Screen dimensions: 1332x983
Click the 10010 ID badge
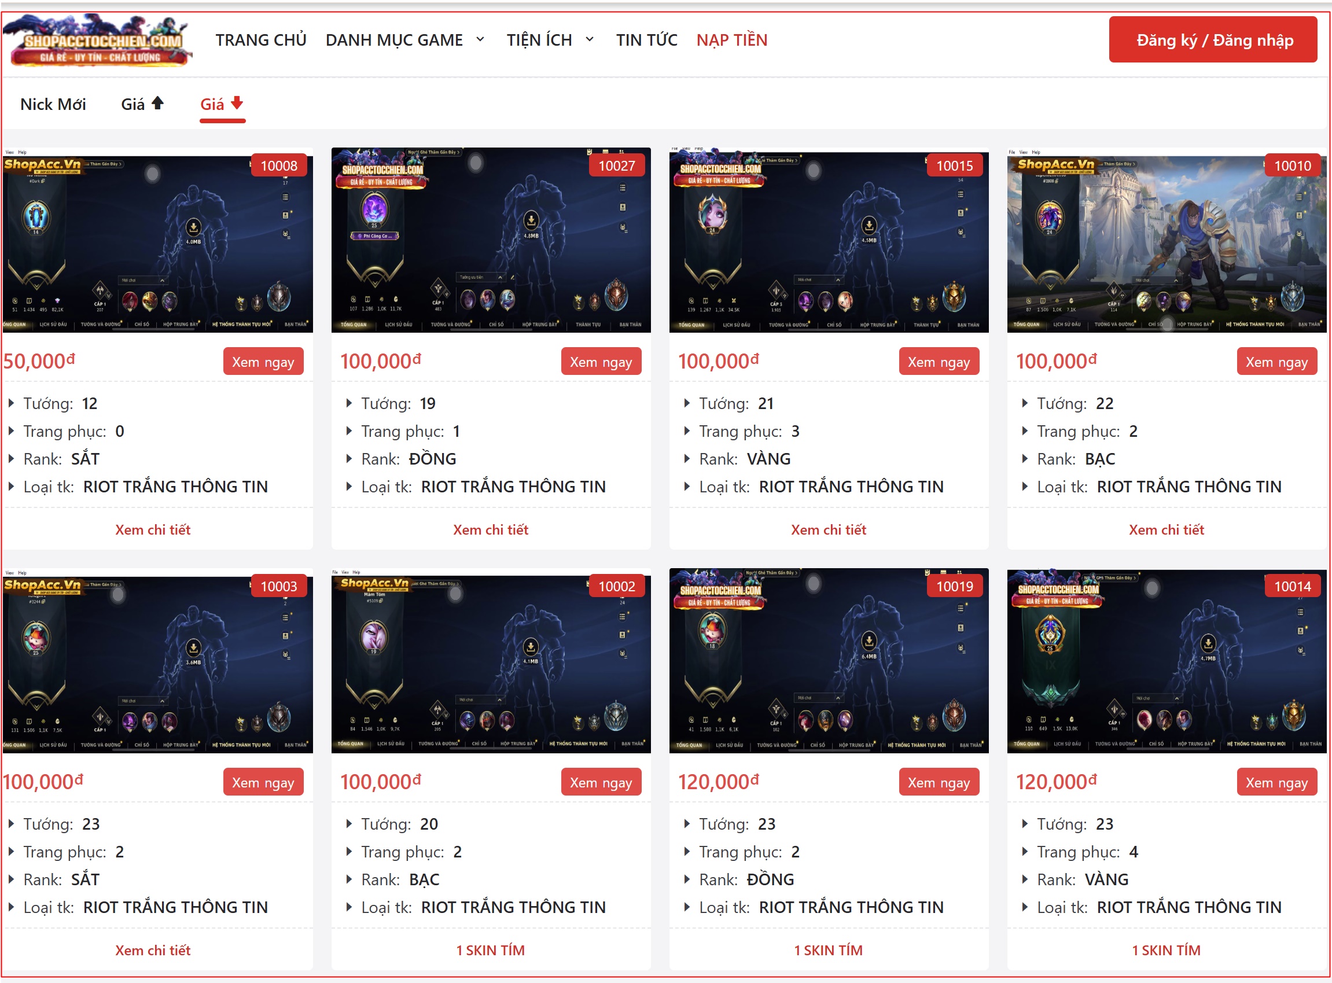click(x=1293, y=165)
